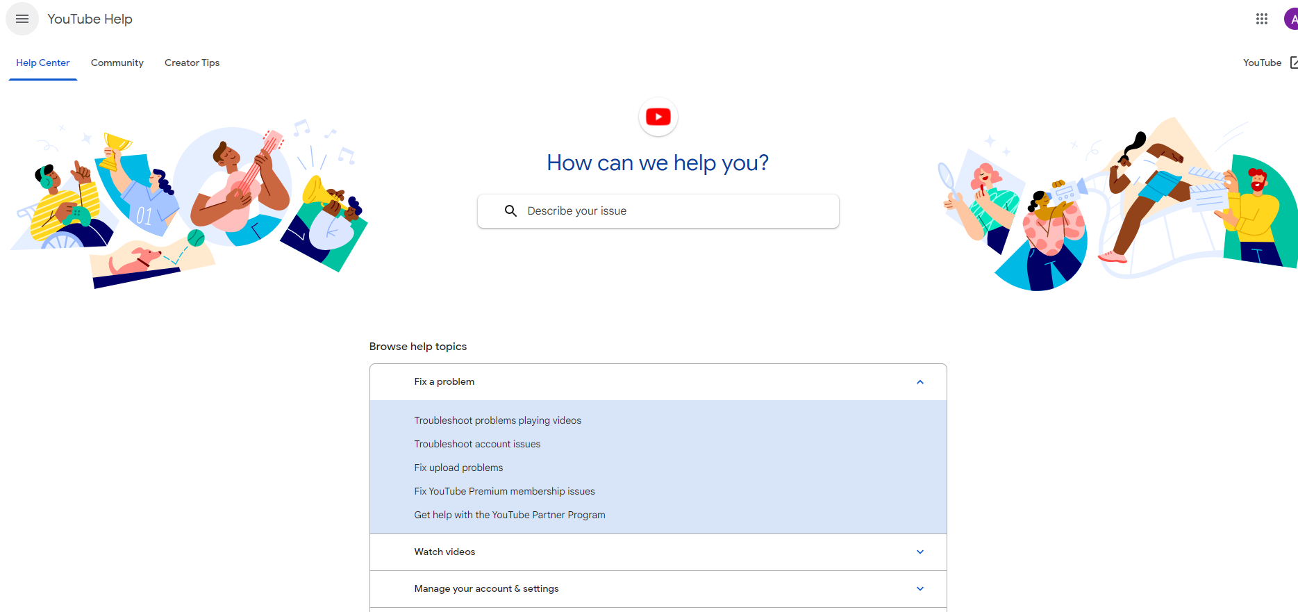This screenshot has width=1298, height=612.
Task: Open the hamburger main menu
Action: [x=22, y=19]
